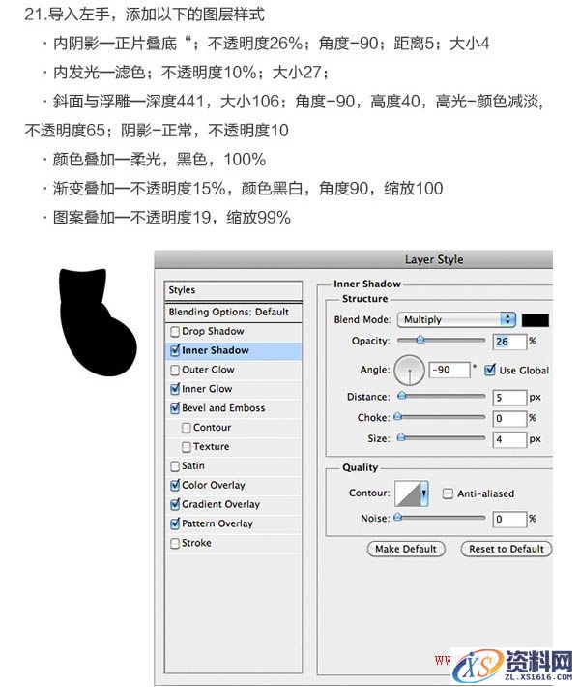Click the Opacity value field showing 26

tap(509, 342)
